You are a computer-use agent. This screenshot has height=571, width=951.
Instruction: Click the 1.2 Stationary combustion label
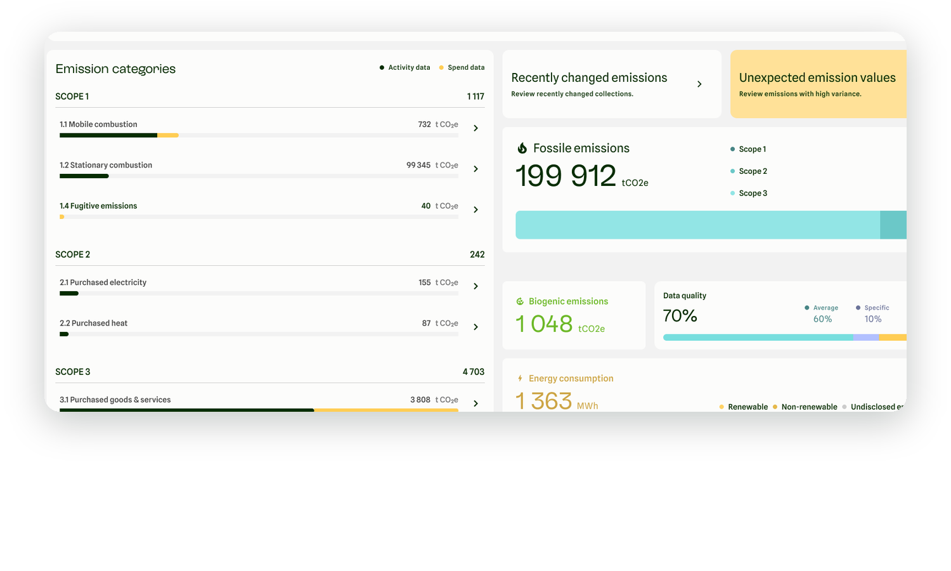[106, 165]
